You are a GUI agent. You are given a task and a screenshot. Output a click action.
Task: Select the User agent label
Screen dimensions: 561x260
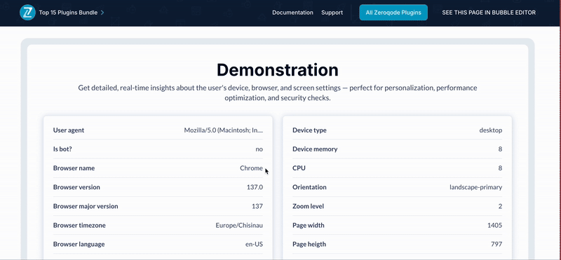69,130
